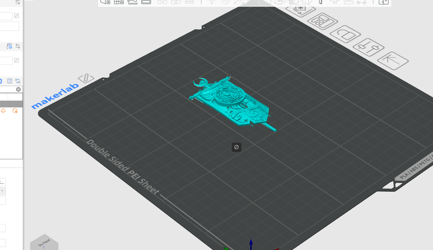Add a new plate using the plate icon
Image resolution: width=433 pixels, height=250 pixels.
pos(119,2)
